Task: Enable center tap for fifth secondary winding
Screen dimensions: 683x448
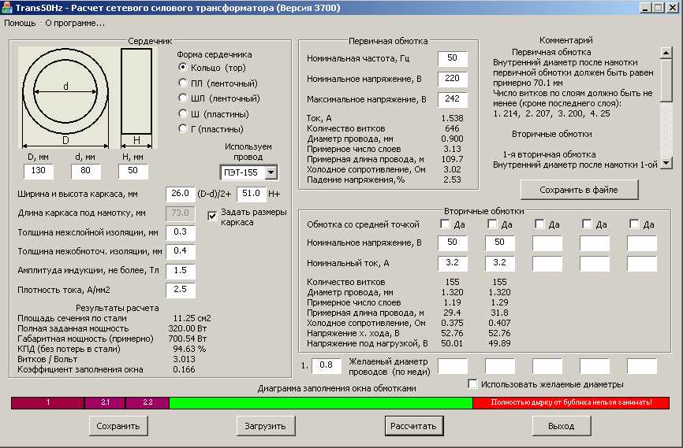Action: (x=635, y=224)
